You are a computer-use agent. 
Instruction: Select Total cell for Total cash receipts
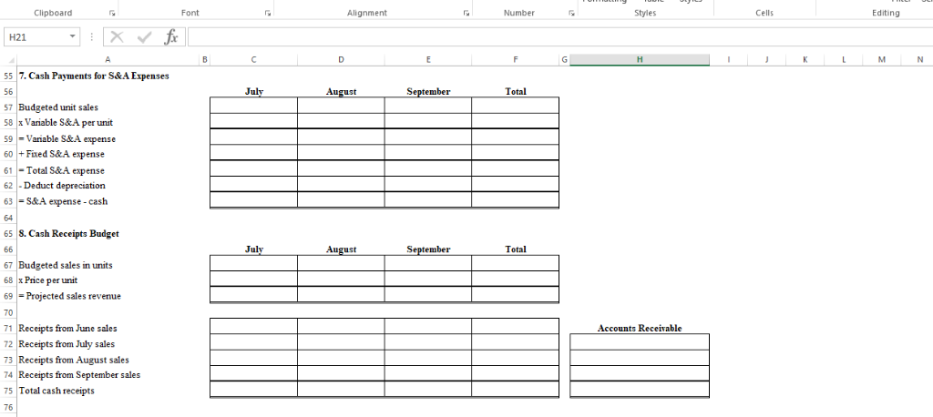tap(516, 389)
